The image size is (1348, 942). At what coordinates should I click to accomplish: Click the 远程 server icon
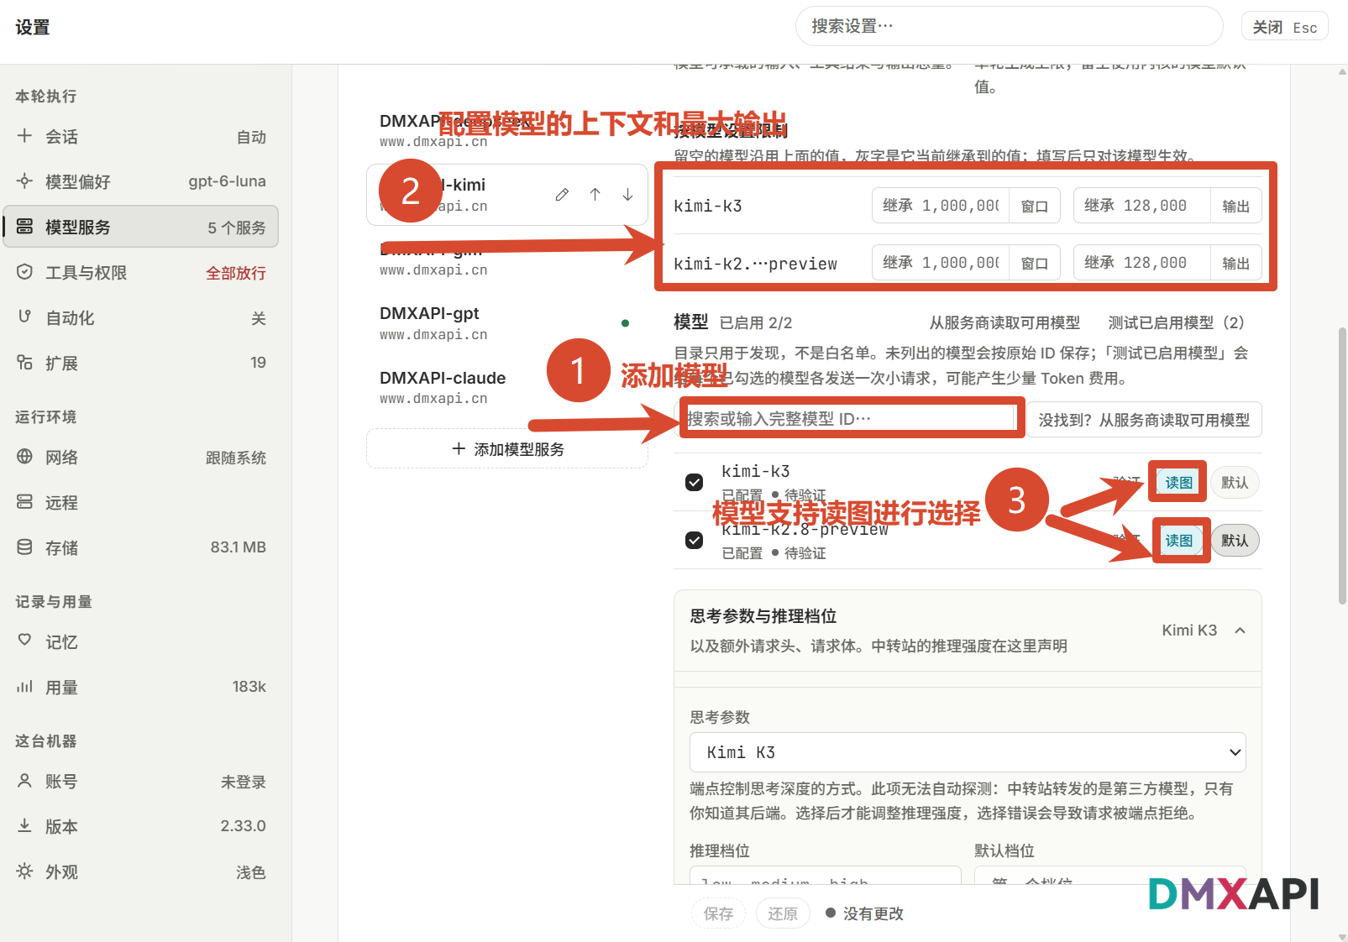[x=25, y=502]
